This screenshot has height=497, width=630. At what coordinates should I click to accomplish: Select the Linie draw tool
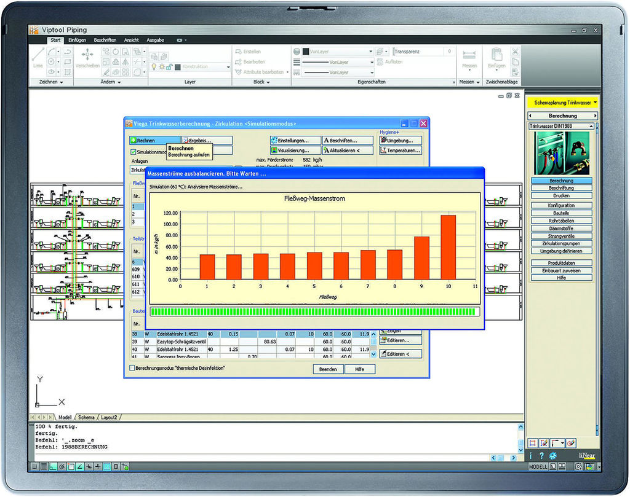(x=38, y=58)
